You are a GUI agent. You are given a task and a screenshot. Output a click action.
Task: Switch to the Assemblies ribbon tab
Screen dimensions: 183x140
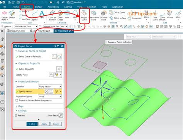53,7
